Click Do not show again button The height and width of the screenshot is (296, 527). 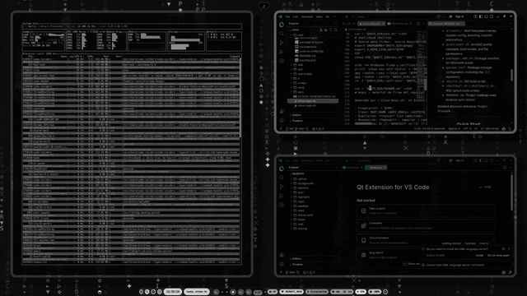[x=498, y=256]
